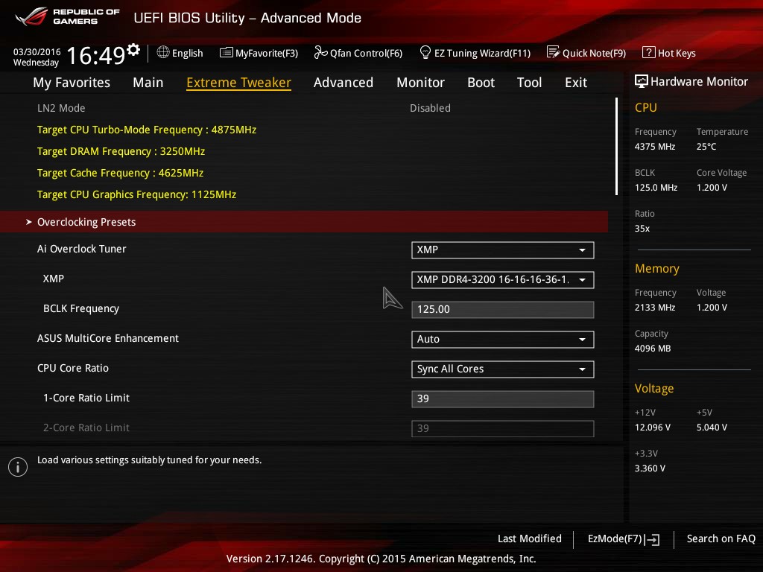Click the globe language icon
The height and width of the screenshot is (572, 763).
(163, 52)
